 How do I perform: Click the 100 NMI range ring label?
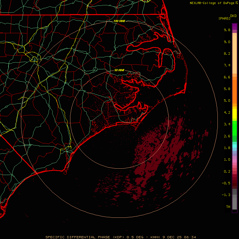click(119, 21)
